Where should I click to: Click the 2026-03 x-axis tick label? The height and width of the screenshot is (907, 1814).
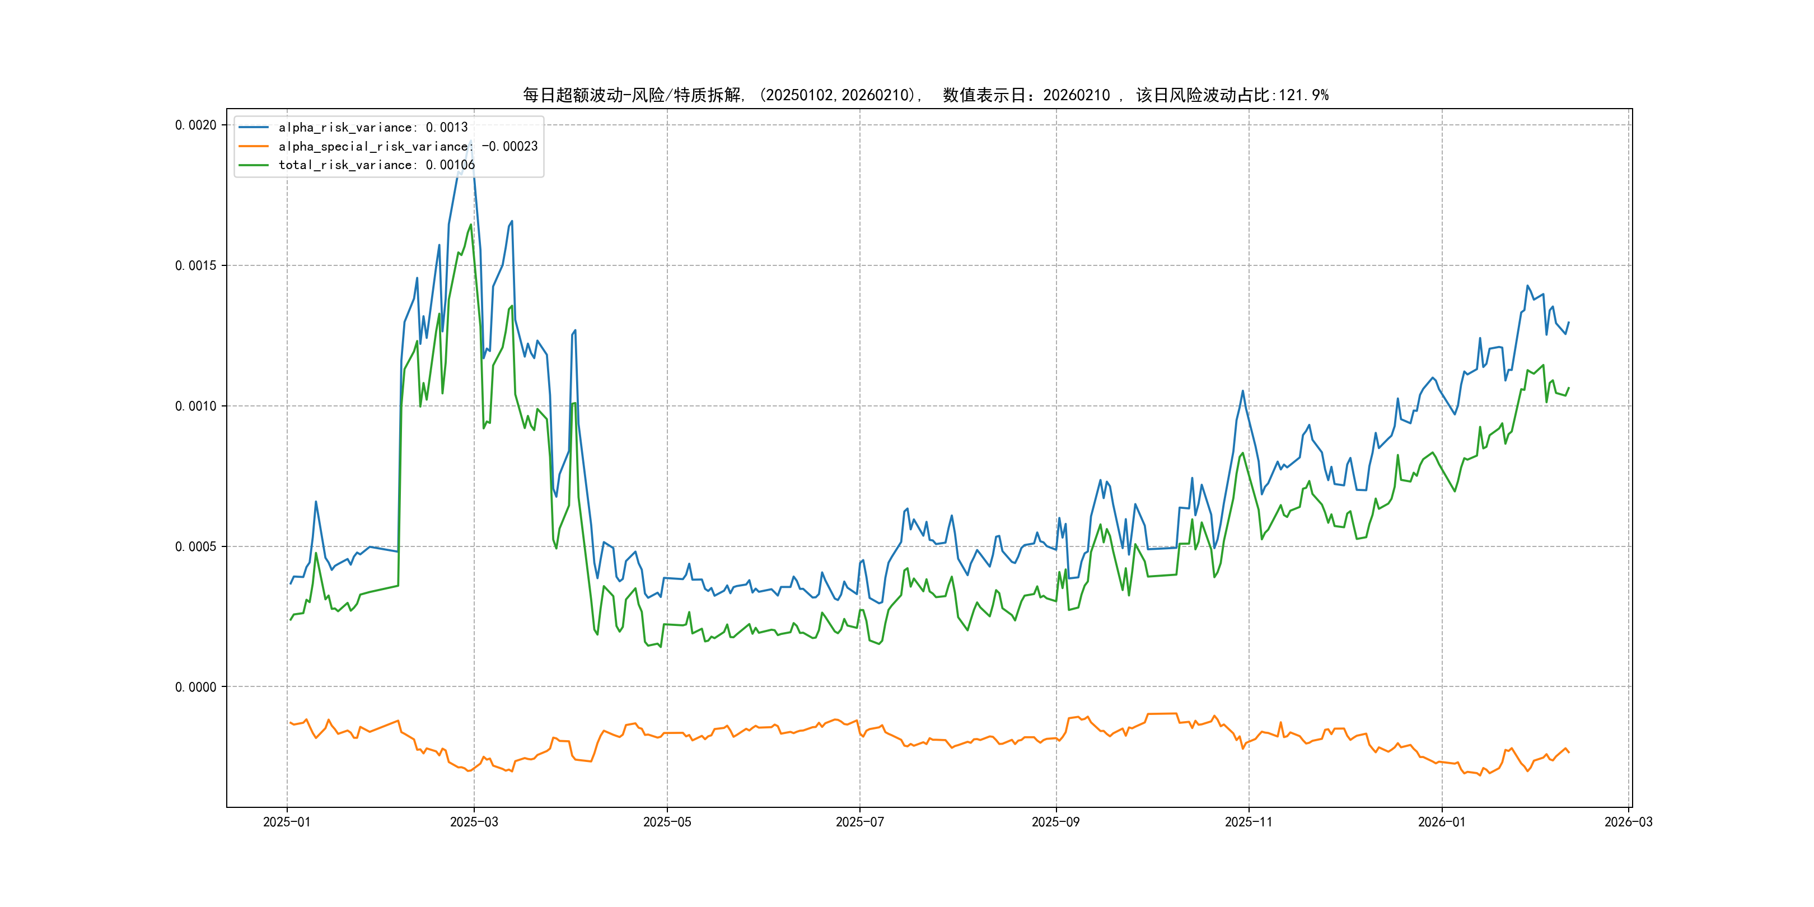click(x=1628, y=822)
